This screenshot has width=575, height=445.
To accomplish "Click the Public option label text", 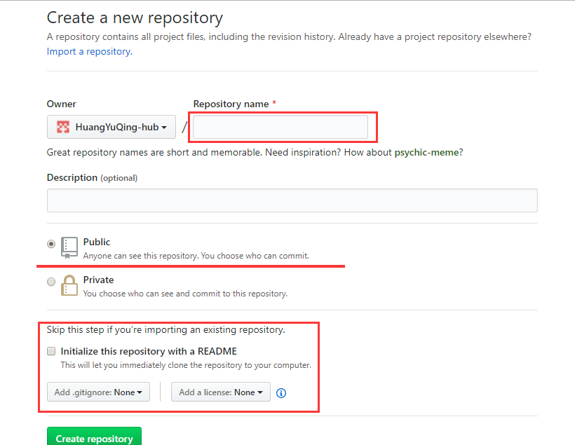I will (x=96, y=242).
